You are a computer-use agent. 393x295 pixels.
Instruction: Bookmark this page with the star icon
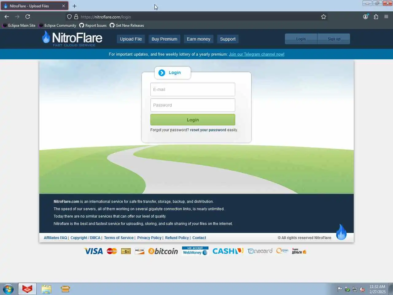pyautogui.click(x=323, y=17)
